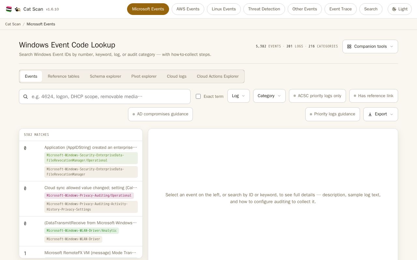Screen dimensions: 417x260
Task: Open Event Trace section
Action: (x=340, y=9)
